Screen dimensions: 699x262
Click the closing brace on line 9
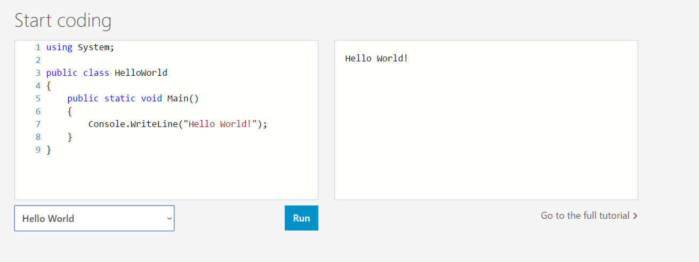pyautogui.click(x=49, y=150)
